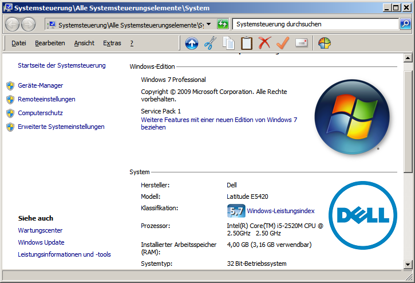Maximize the System window
Image resolution: width=415 pixels, height=283 pixels.
click(396, 7)
